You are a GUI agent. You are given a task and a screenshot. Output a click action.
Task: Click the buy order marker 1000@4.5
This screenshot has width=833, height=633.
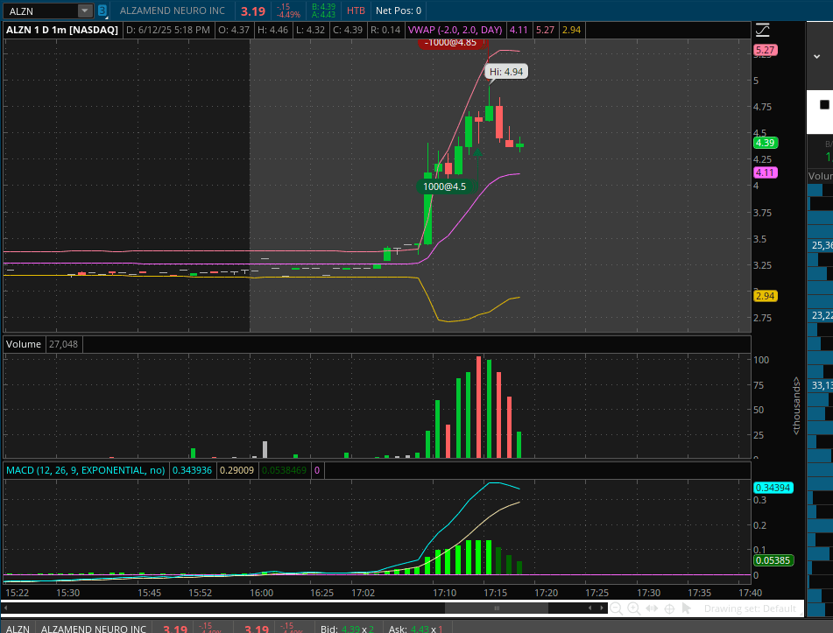point(445,186)
